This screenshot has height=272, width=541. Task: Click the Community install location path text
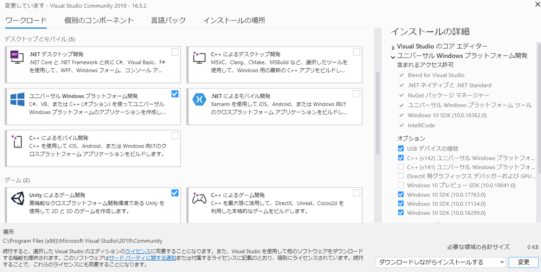point(83,241)
